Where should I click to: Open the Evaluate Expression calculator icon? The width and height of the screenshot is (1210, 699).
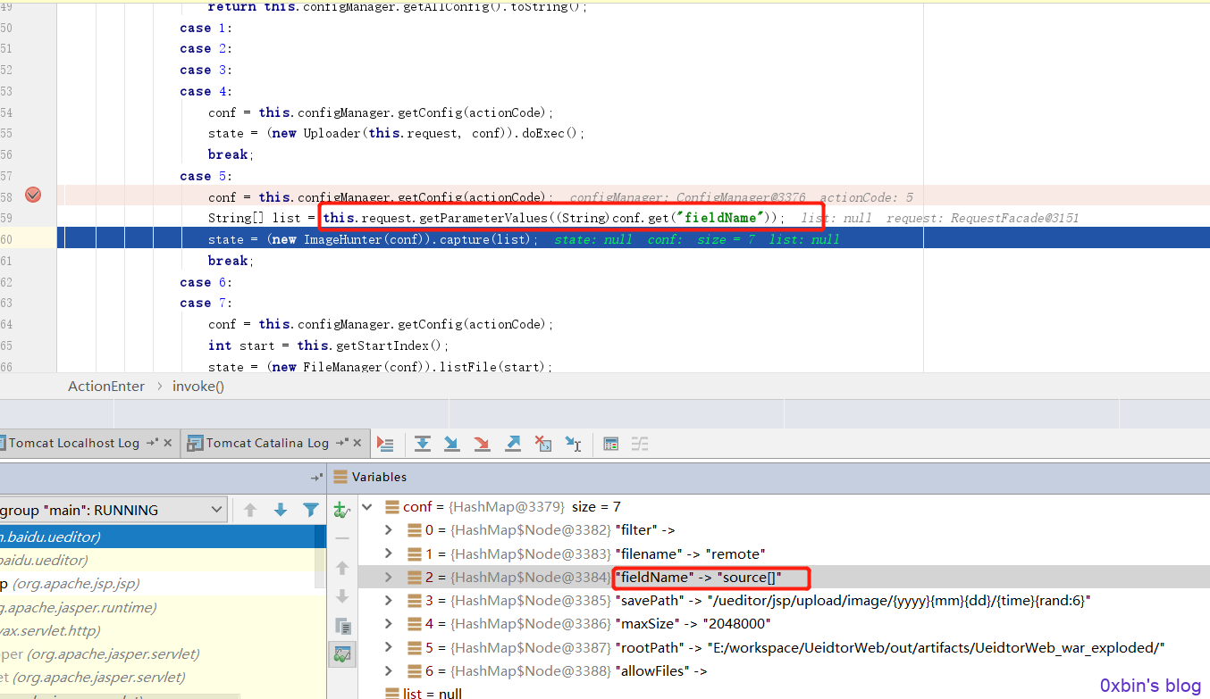(610, 443)
